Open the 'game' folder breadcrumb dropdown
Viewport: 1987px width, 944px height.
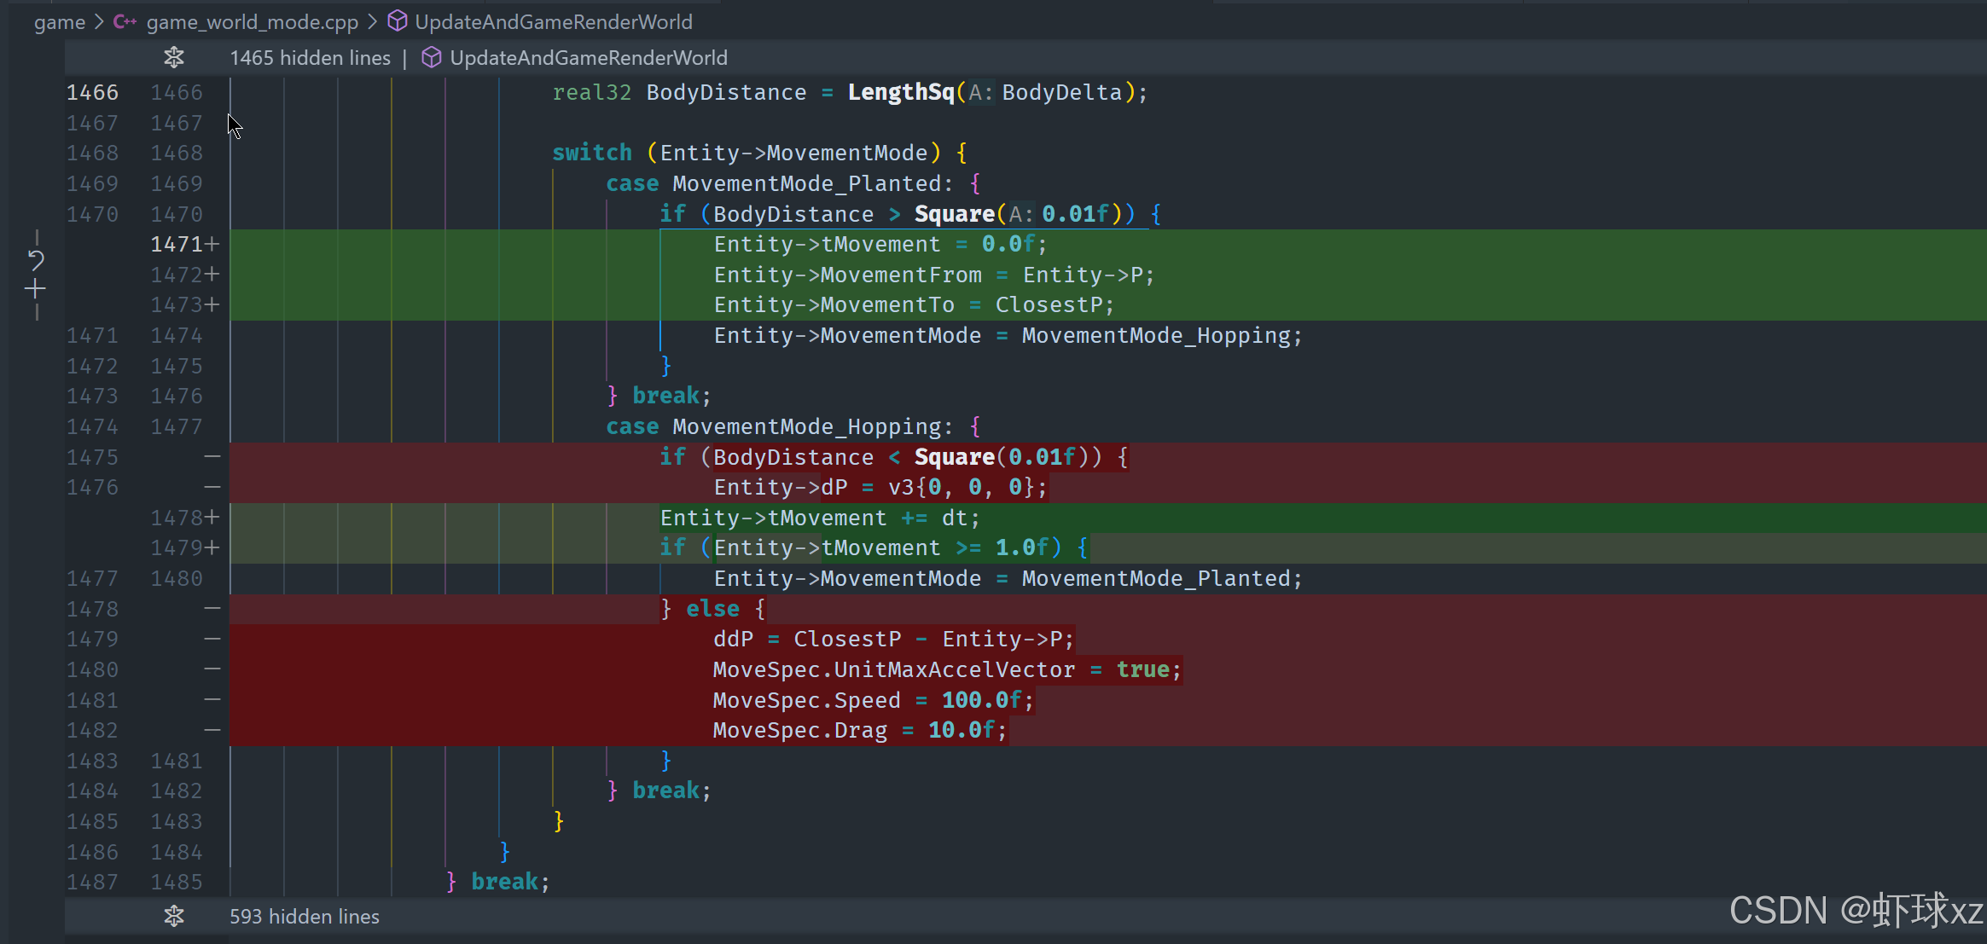click(x=59, y=22)
